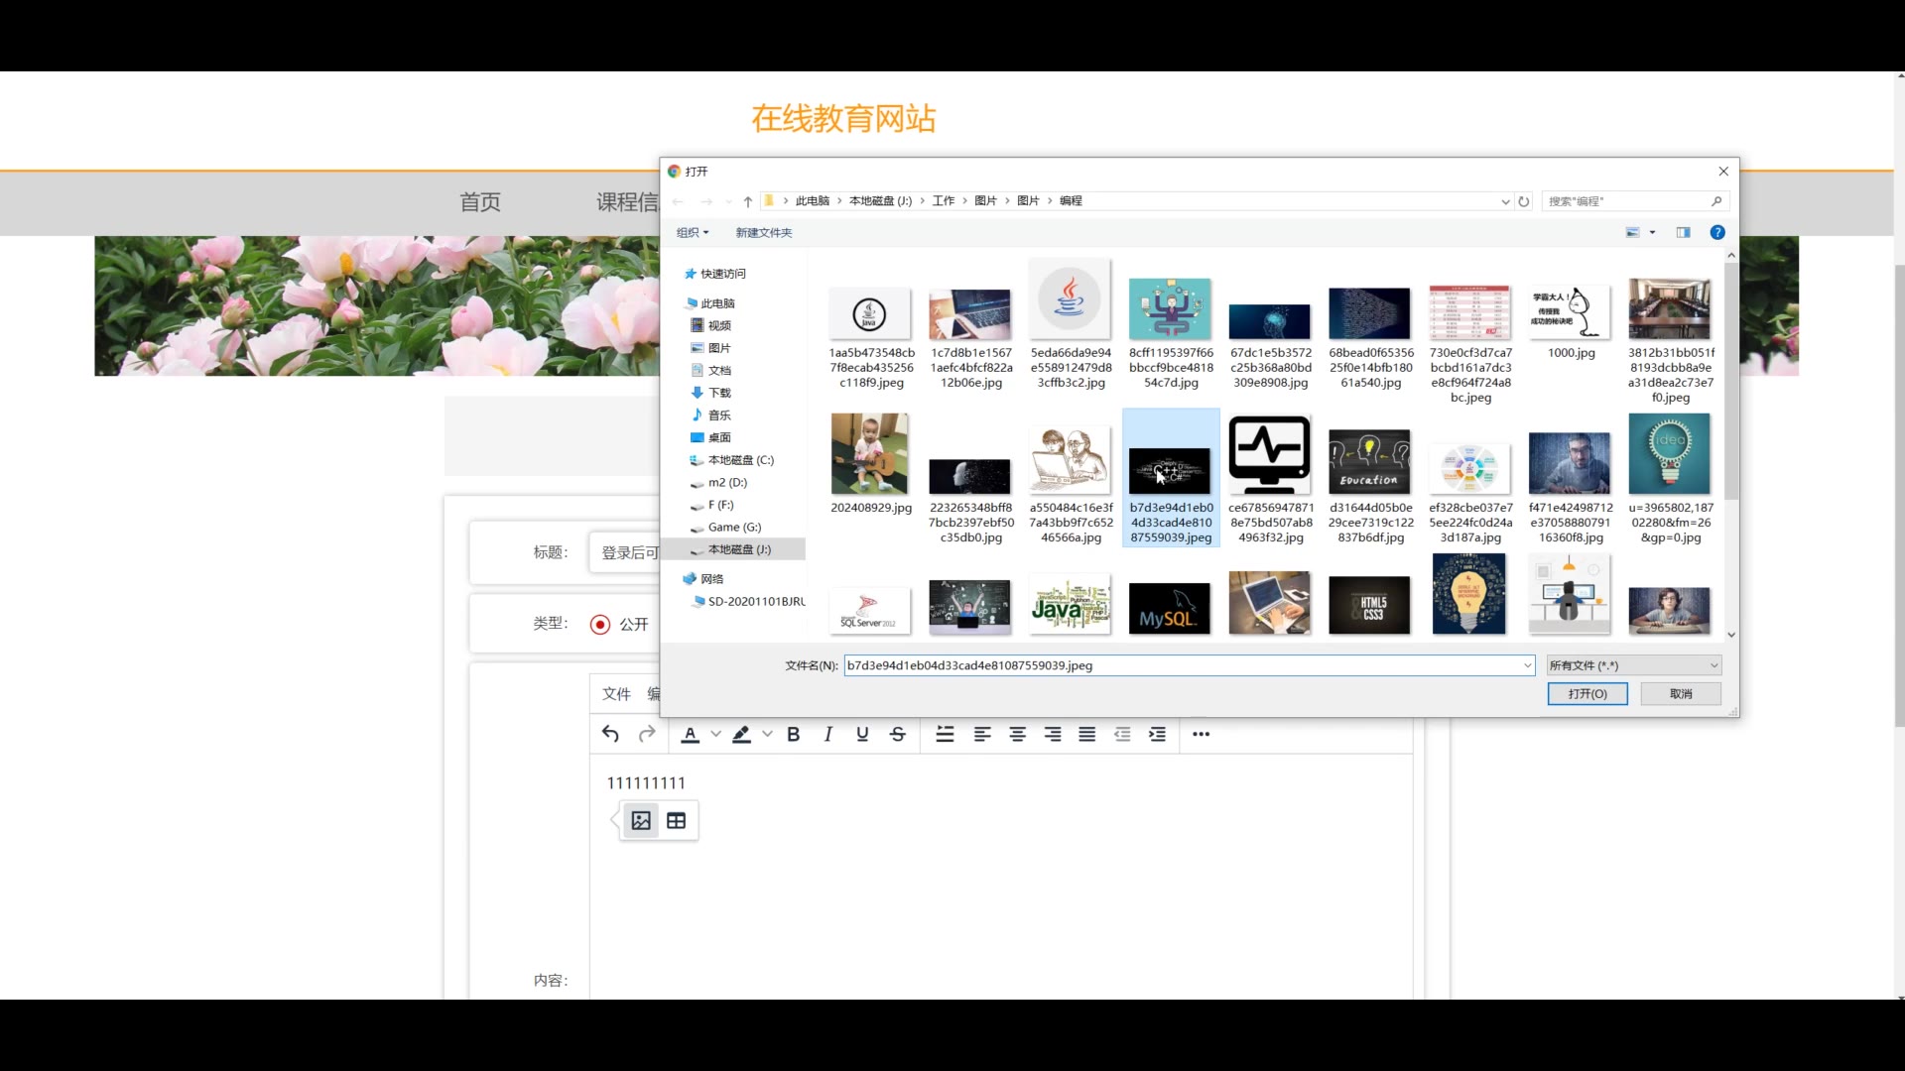1905x1071 pixels.
Task: Center-align text in the editor
Action: pos(1017,734)
